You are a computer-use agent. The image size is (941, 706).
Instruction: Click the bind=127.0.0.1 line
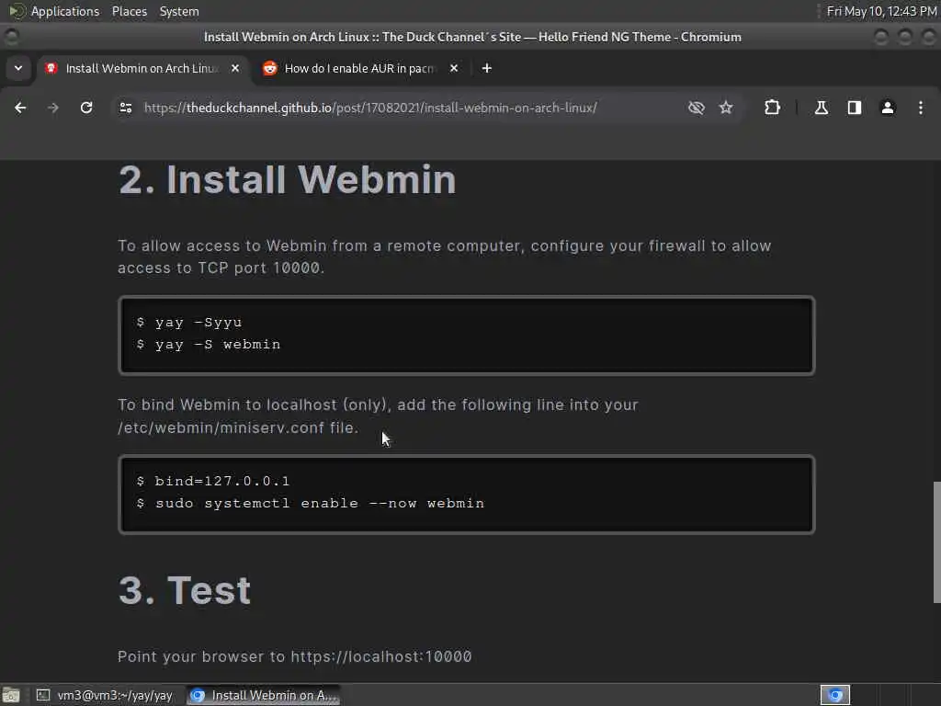click(213, 481)
